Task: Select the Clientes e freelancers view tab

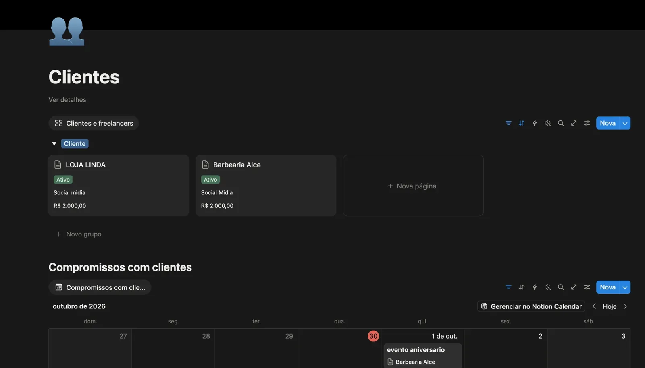Action: pos(94,123)
